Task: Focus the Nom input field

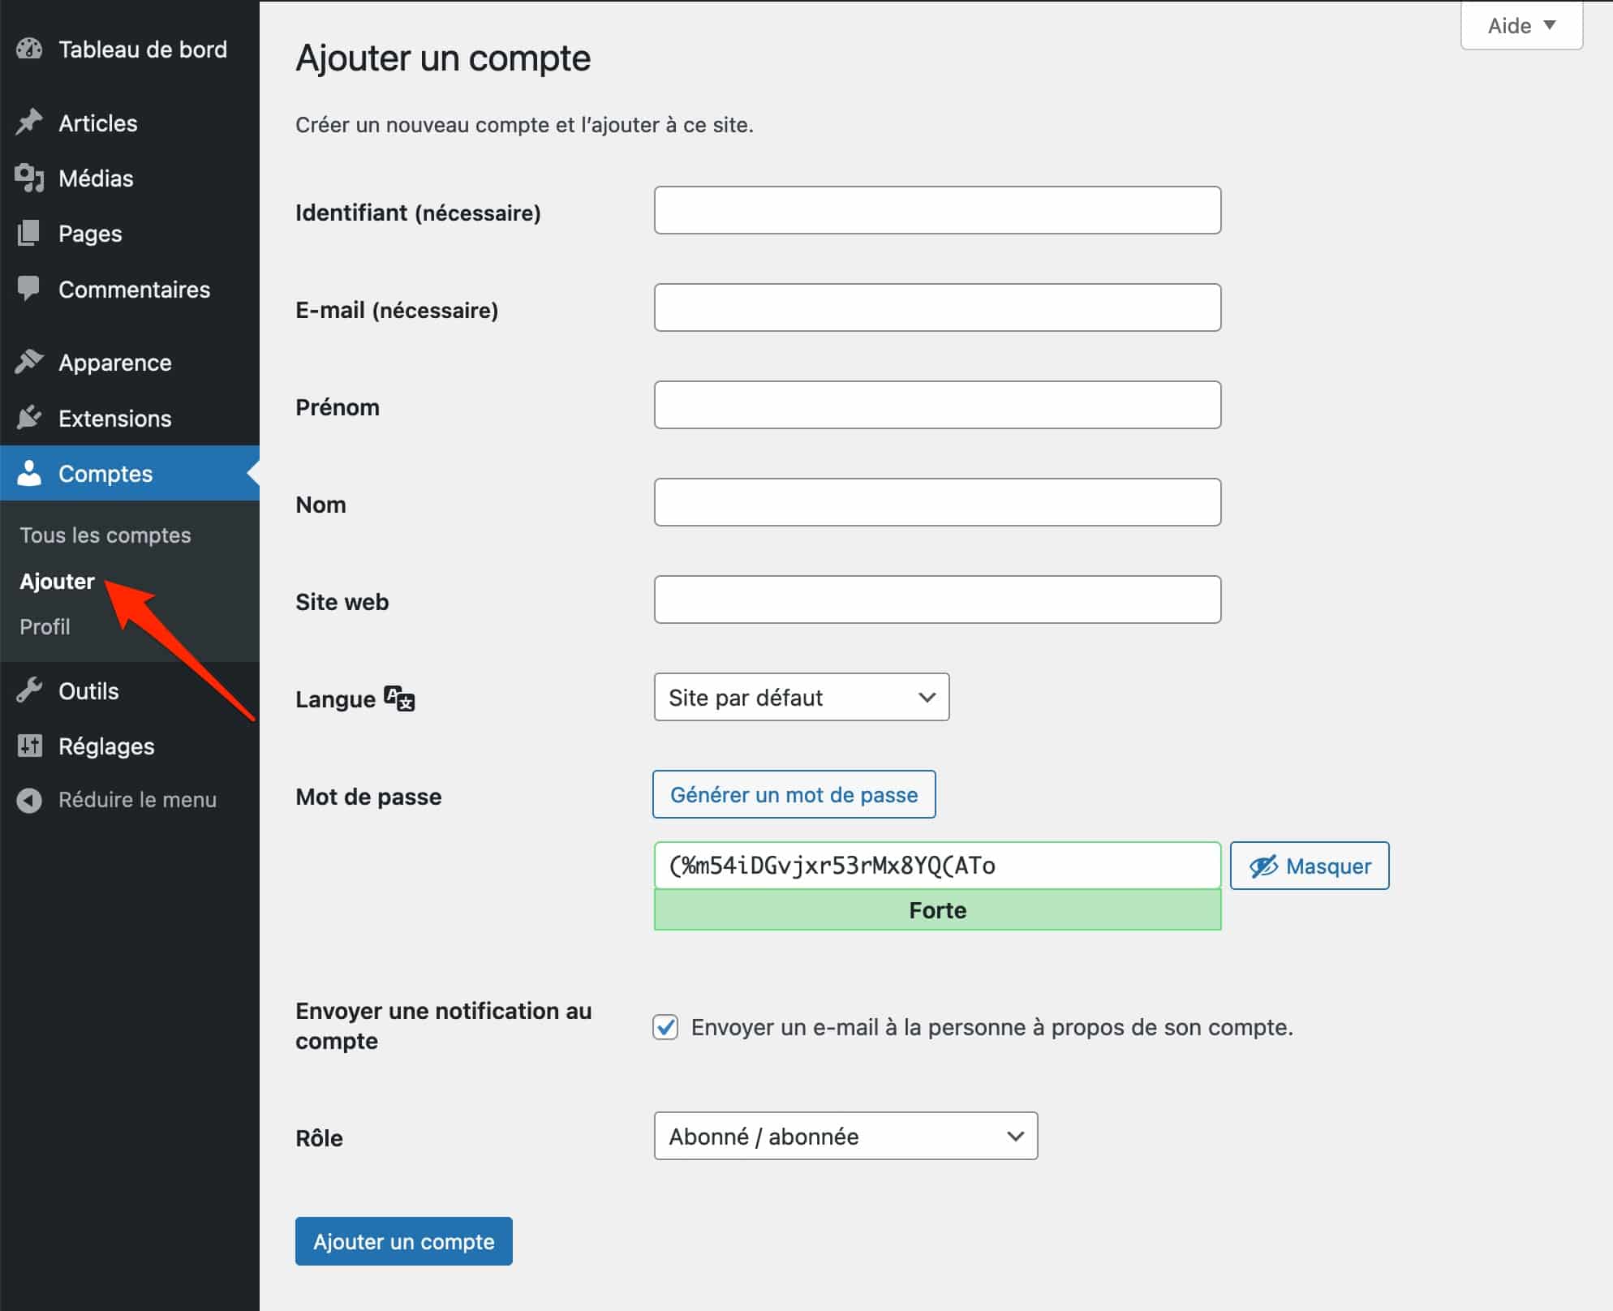Action: [937, 502]
